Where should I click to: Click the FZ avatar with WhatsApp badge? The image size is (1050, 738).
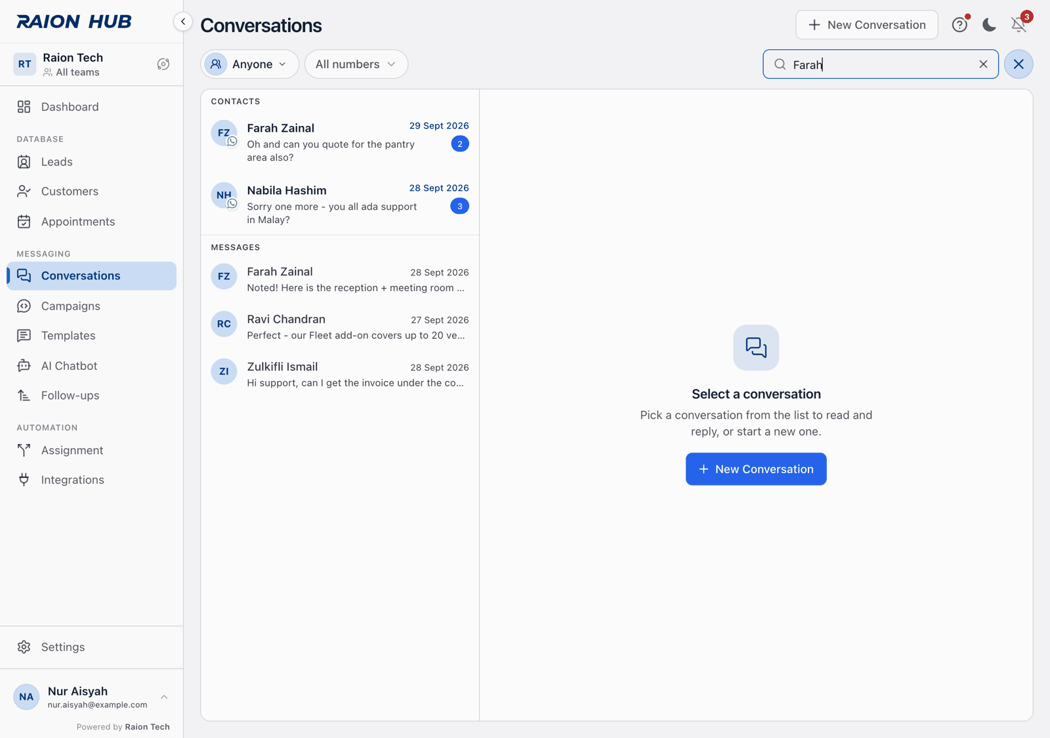(x=224, y=133)
